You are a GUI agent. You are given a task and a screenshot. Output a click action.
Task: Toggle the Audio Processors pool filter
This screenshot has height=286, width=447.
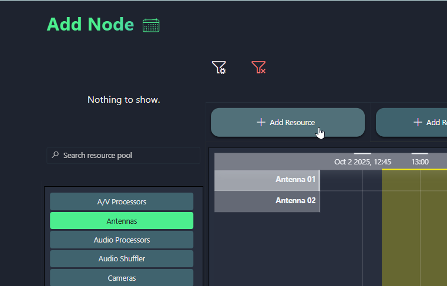pyautogui.click(x=122, y=240)
